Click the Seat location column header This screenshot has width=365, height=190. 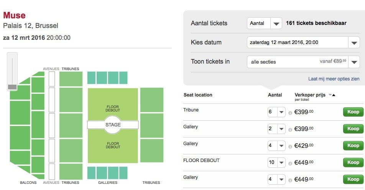[198, 95]
